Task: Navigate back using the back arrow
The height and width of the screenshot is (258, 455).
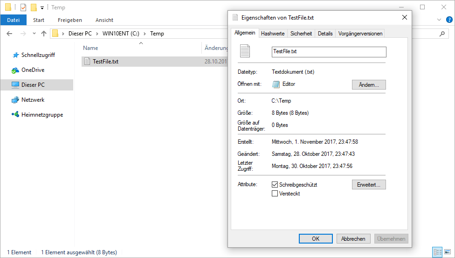Action: 10,34
